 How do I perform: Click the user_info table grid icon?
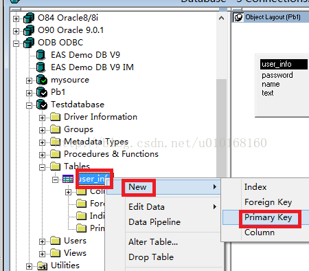click(x=68, y=179)
